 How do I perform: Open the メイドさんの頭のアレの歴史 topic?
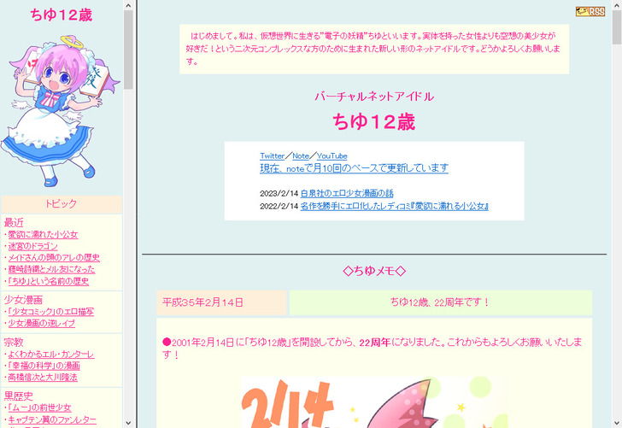(x=54, y=258)
